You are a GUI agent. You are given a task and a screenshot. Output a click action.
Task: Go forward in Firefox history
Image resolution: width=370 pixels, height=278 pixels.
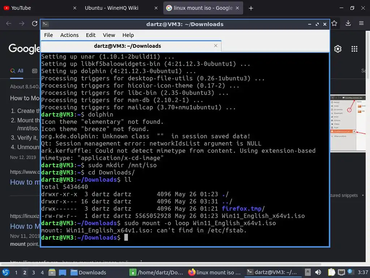(x=22, y=24)
